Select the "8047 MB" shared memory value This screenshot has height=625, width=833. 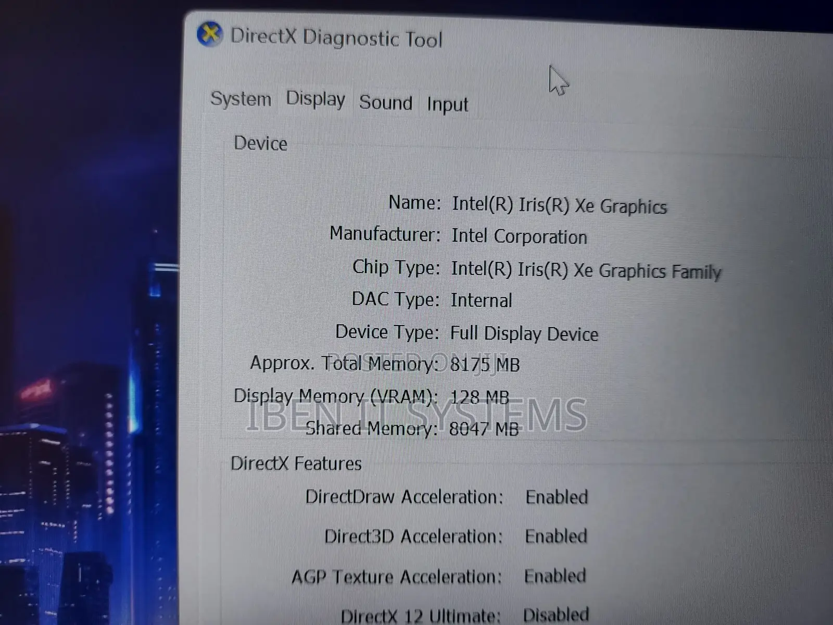484,429
